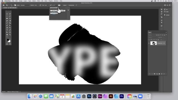Open the Actions collapsed panel button
Screen dimensions: 178x100
167,15
